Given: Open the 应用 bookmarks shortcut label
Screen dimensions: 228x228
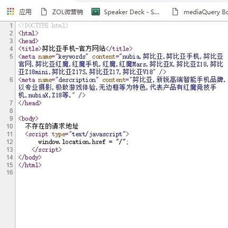Looking at the screenshot, I should point(25,12).
